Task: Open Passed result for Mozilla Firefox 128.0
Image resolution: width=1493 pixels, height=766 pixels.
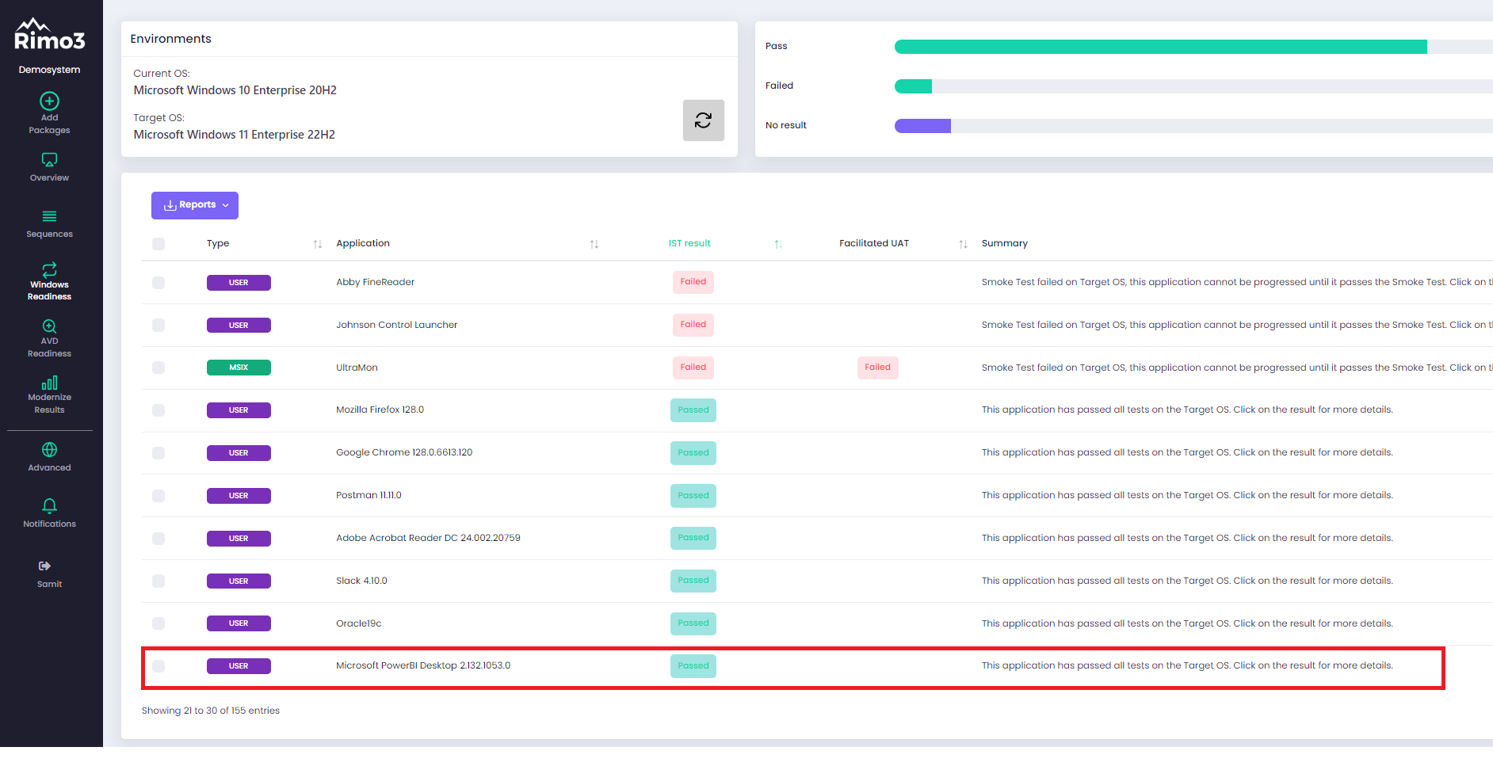Action: [x=693, y=410]
